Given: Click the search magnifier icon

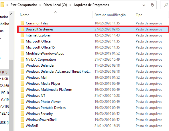Looking at the screenshot, I should coord(166,5).
